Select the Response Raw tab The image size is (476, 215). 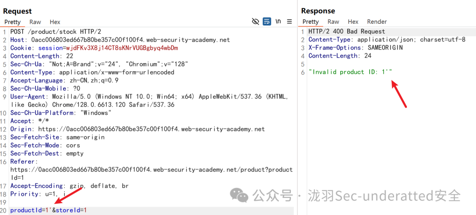333,22
